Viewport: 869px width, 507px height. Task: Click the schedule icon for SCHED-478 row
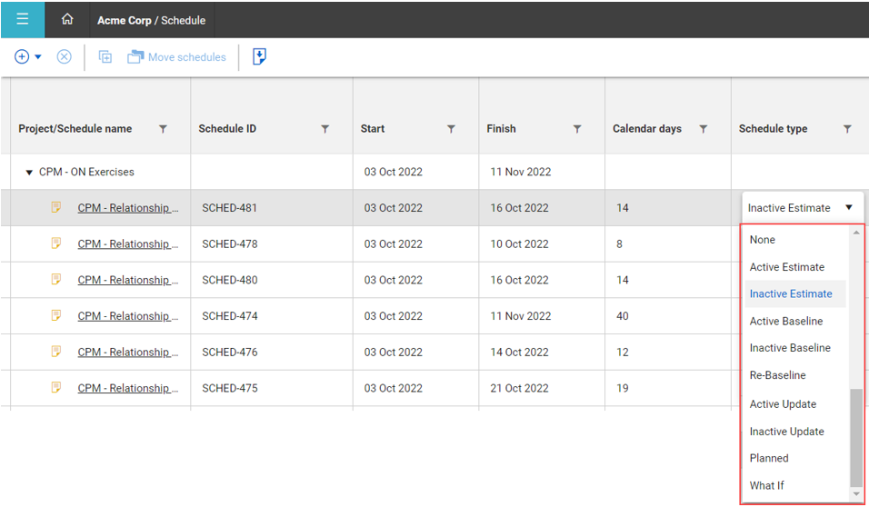click(56, 244)
